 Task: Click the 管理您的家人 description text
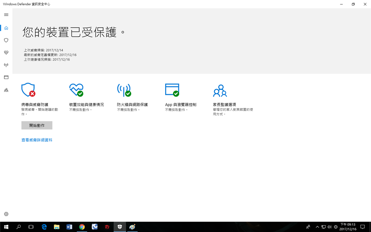coord(233,112)
